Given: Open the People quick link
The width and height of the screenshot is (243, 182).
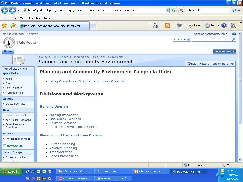Looking at the screenshot, I should point(9,83).
